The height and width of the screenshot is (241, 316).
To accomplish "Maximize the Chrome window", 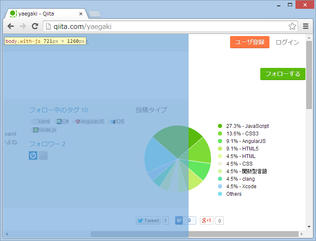I will (290, 5).
